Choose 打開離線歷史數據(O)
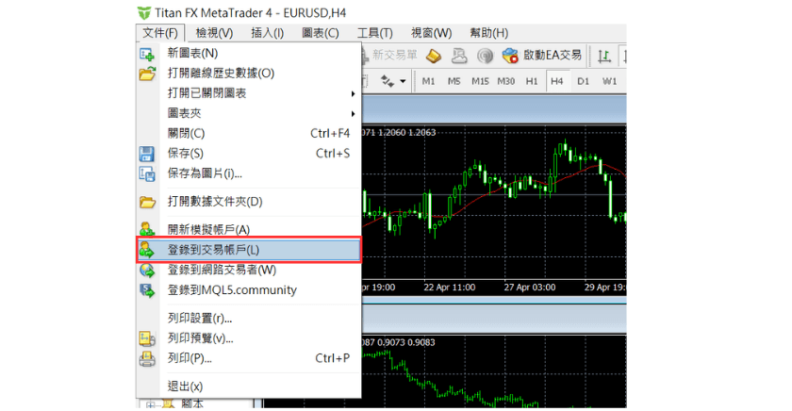Screen dimensions: 792x411 click(x=249, y=74)
